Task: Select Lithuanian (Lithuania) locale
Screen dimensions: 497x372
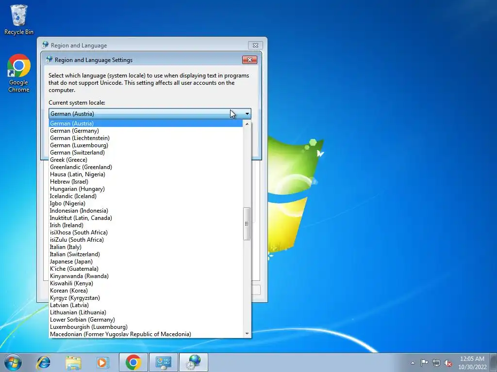Action: tap(146, 312)
